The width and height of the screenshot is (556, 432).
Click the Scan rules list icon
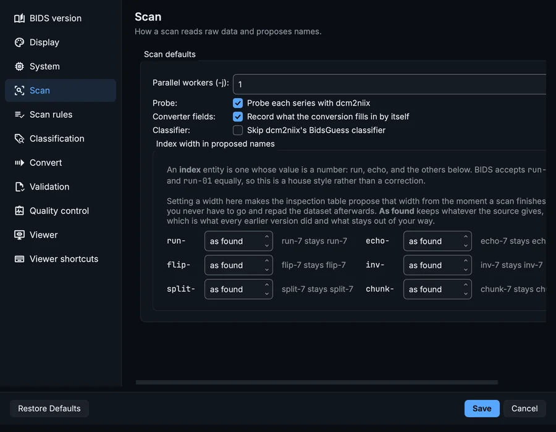[x=20, y=114]
